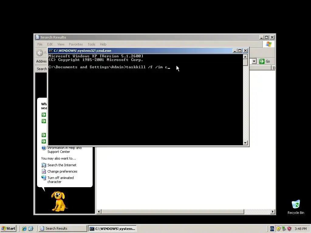The image size is (311, 233).
Task: Click horizontal scrollbar right arrow
Action: (x=273, y=211)
